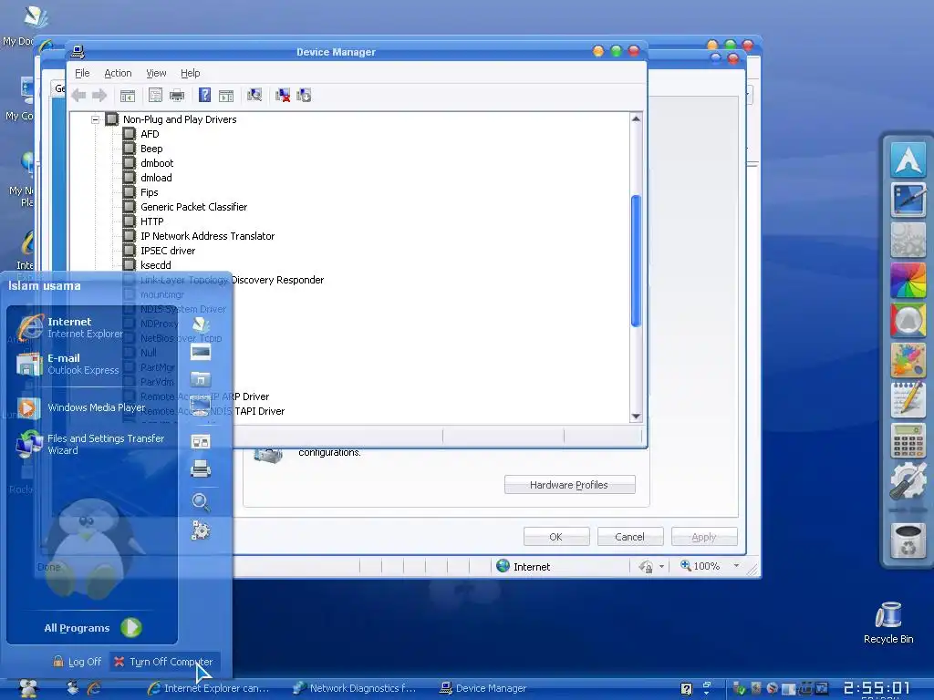Screen dimensions: 934x700
Task: Click the Hardware Profiles button
Action: (569, 485)
